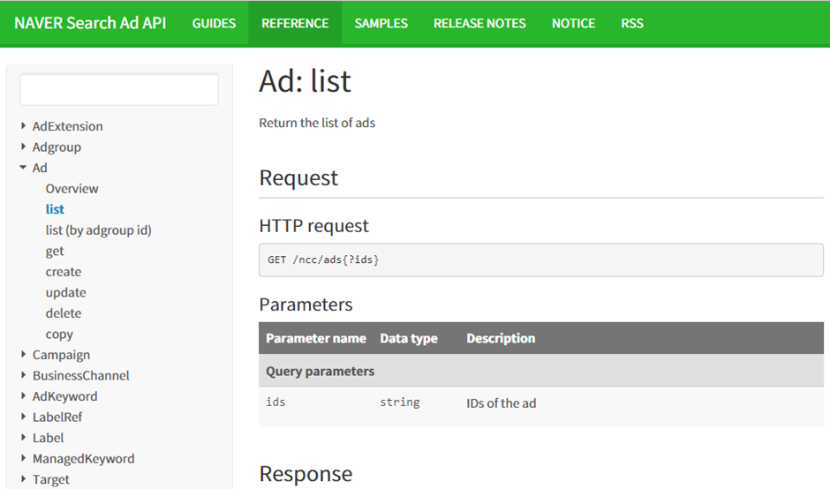Select "list (by adgroup id)" in sidebar
The width and height of the screenshot is (830, 489).
pyautogui.click(x=98, y=230)
